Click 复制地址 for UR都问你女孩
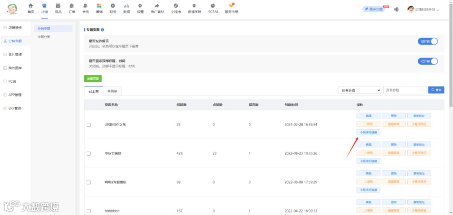 [x=419, y=116]
